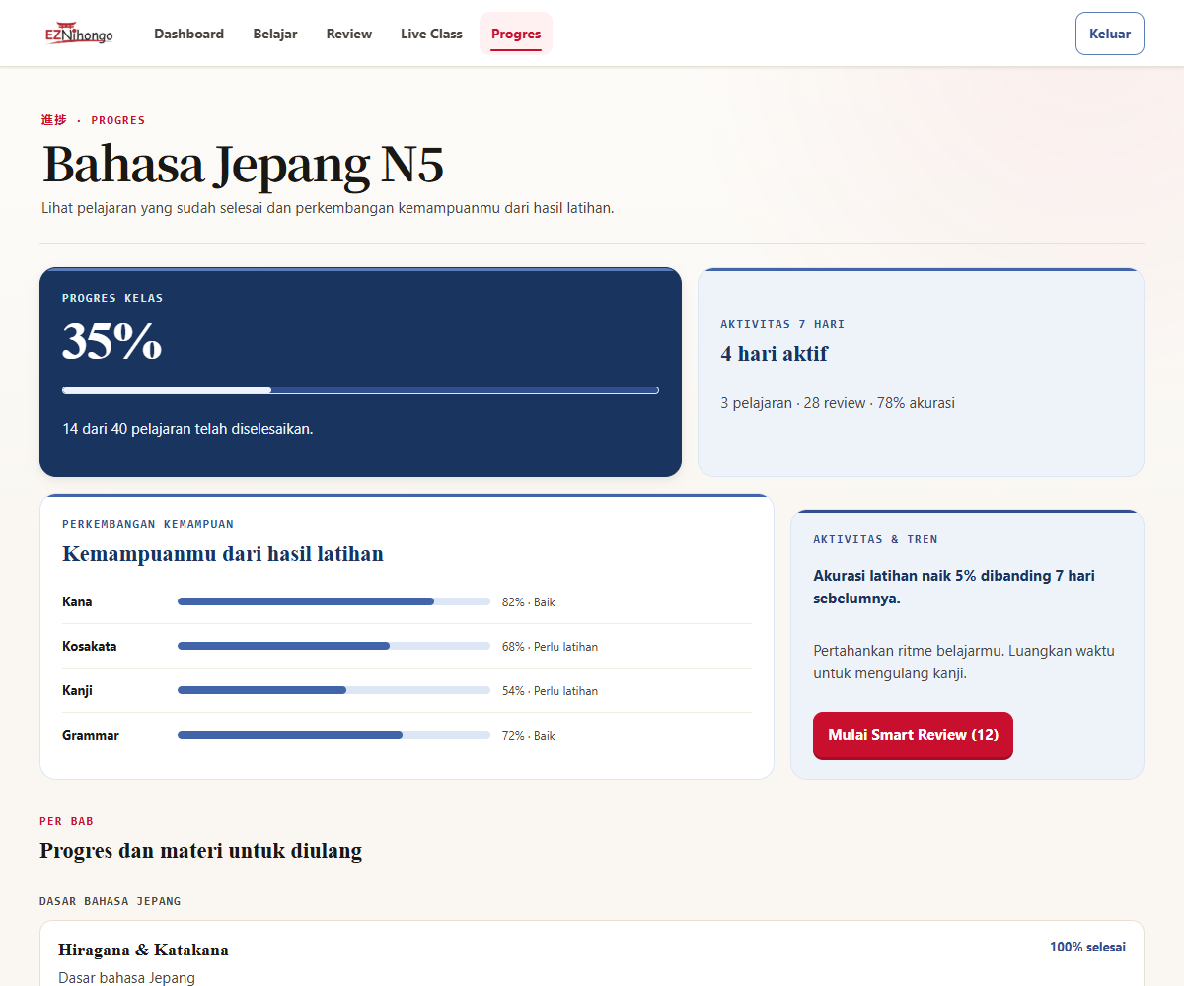Click the 35% progress value
This screenshot has width=1184, height=986.
[111, 341]
